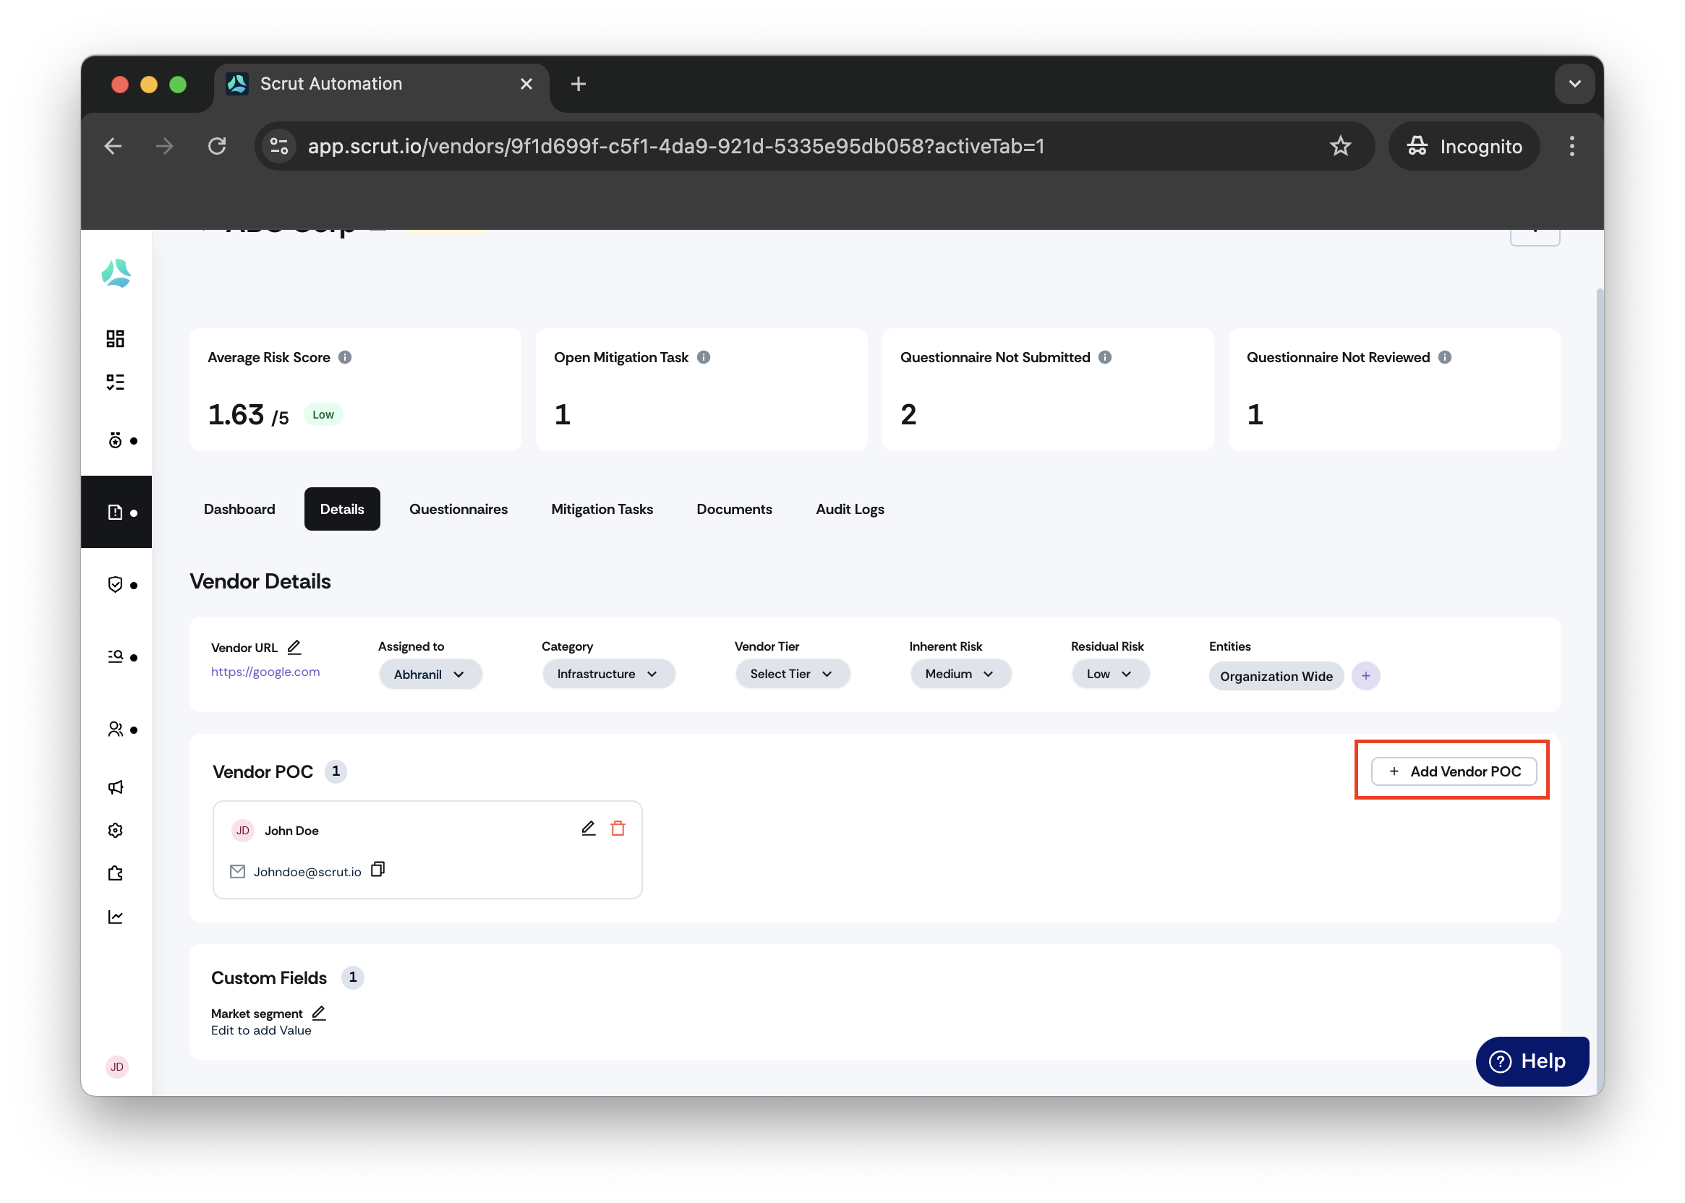The image size is (1685, 1203).
Task: Change the Inherent Risk Medium dropdown
Action: click(x=960, y=674)
